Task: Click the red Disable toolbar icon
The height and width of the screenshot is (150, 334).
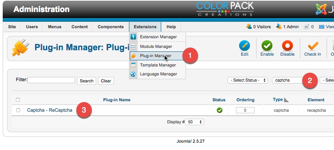Action: [x=288, y=46]
